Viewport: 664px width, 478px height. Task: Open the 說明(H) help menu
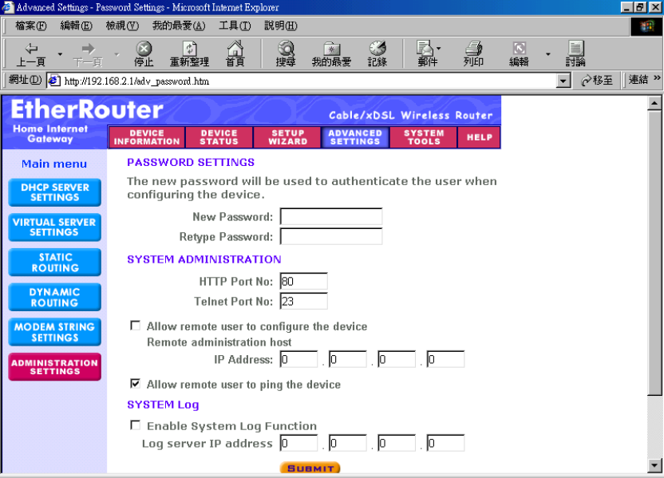[281, 26]
